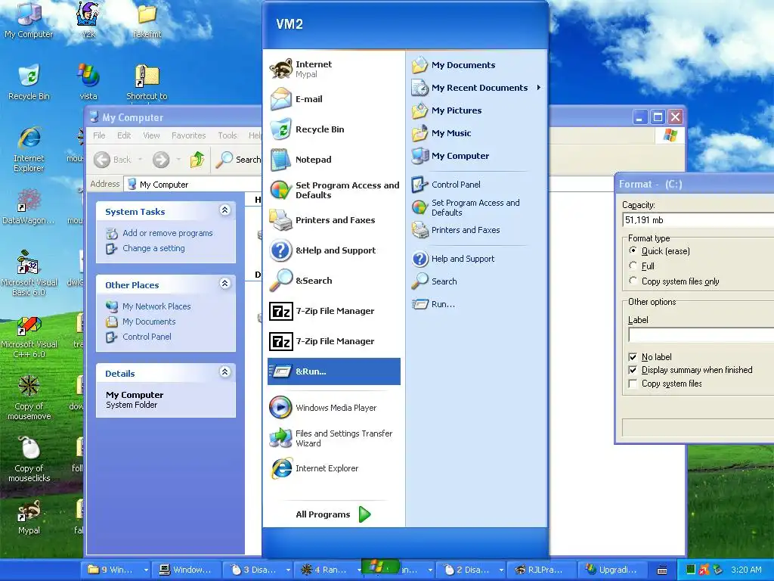Open Favorites menu in My Computer window
The height and width of the screenshot is (581, 774).
(188, 135)
